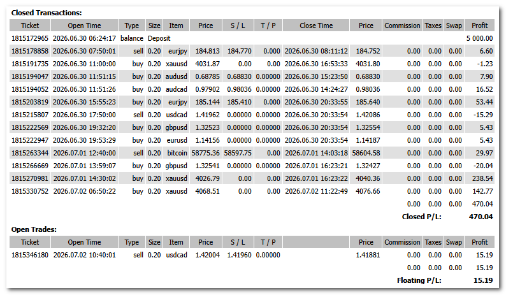Click the 6.60 profit value
506x295 pixels.
click(x=486, y=51)
